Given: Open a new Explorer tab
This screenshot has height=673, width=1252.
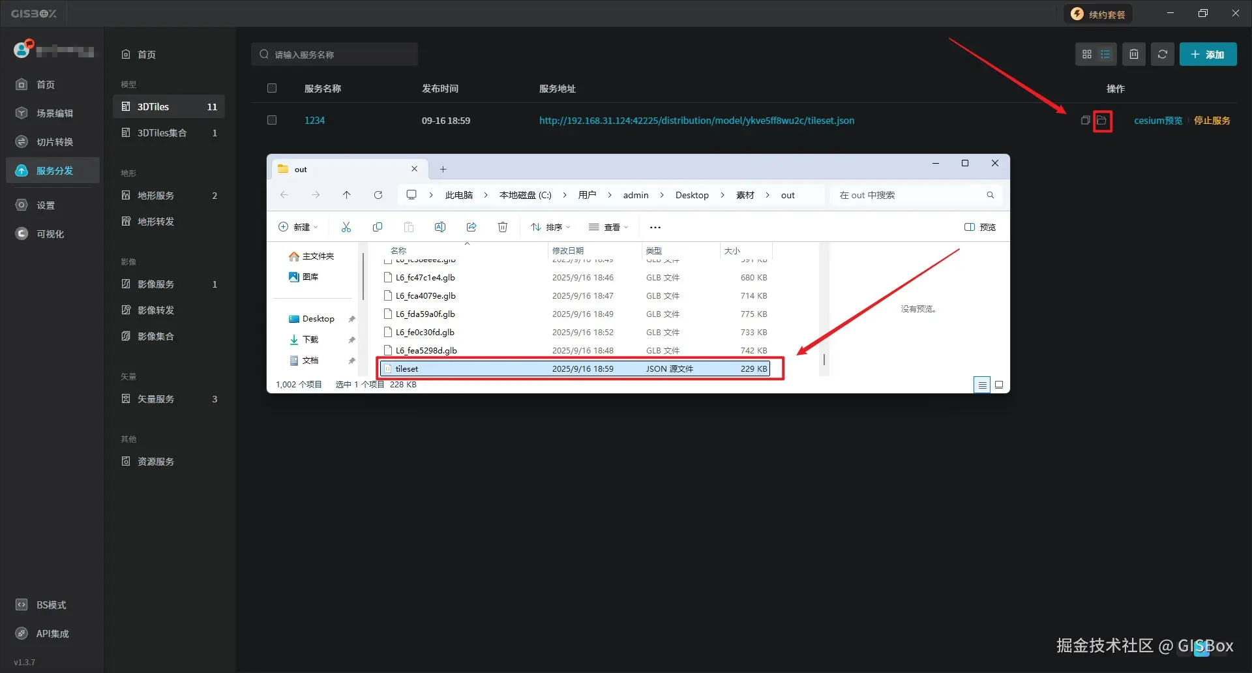Looking at the screenshot, I should point(443,170).
